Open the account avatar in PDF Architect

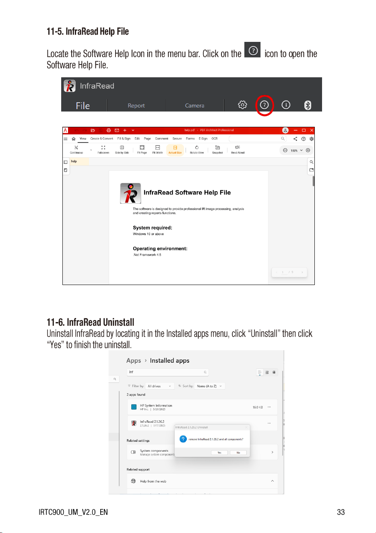[x=285, y=130]
